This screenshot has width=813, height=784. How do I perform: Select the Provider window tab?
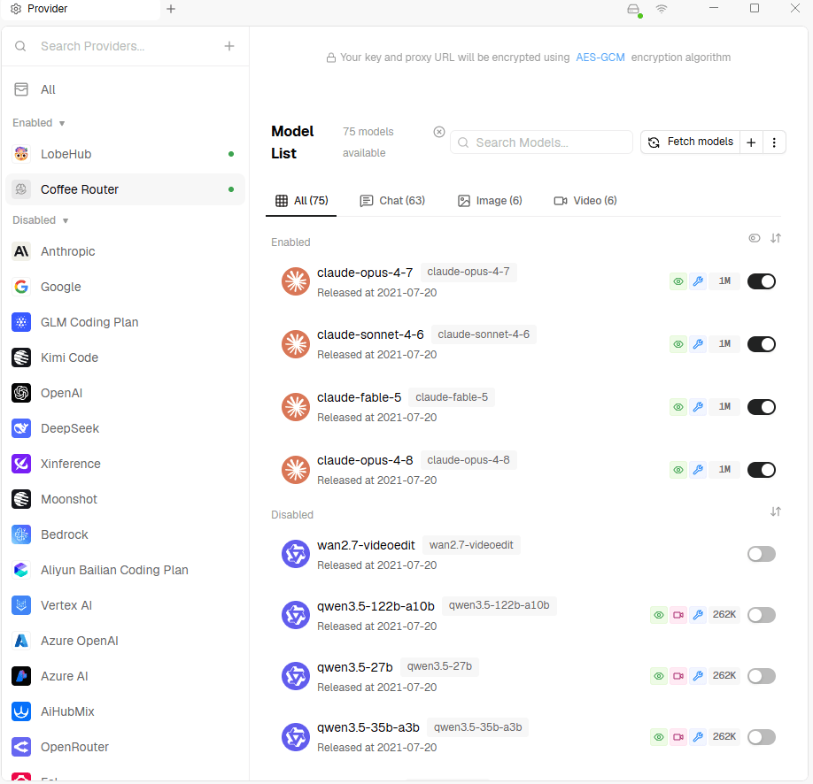pyautogui.click(x=81, y=9)
